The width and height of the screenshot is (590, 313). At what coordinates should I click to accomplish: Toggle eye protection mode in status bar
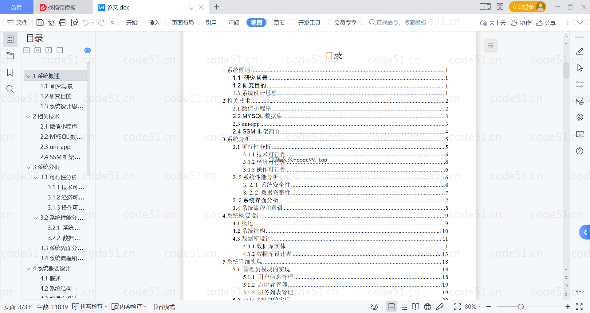pyautogui.click(x=374, y=307)
